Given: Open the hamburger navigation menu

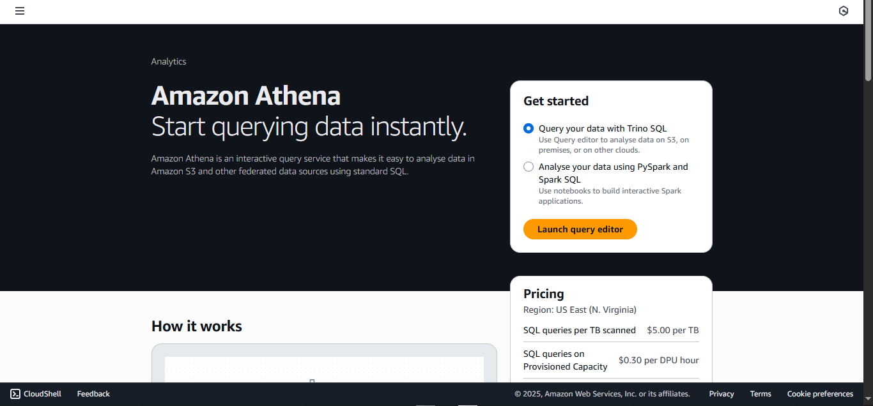Looking at the screenshot, I should [x=20, y=11].
